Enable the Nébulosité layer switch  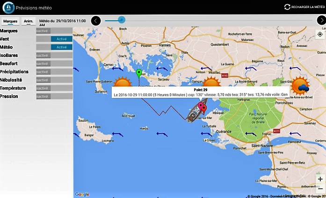[x=54, y=80]
